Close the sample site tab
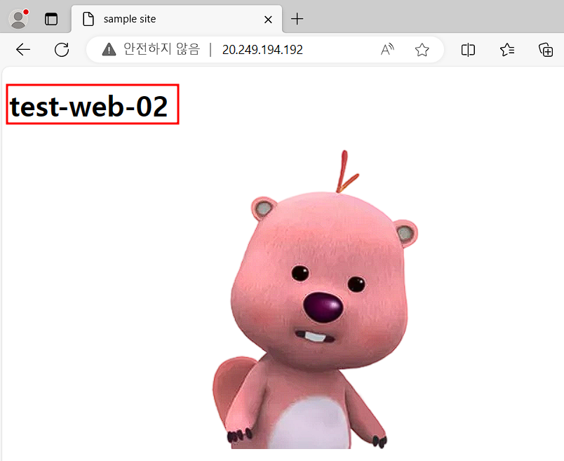 pos(268,20)
